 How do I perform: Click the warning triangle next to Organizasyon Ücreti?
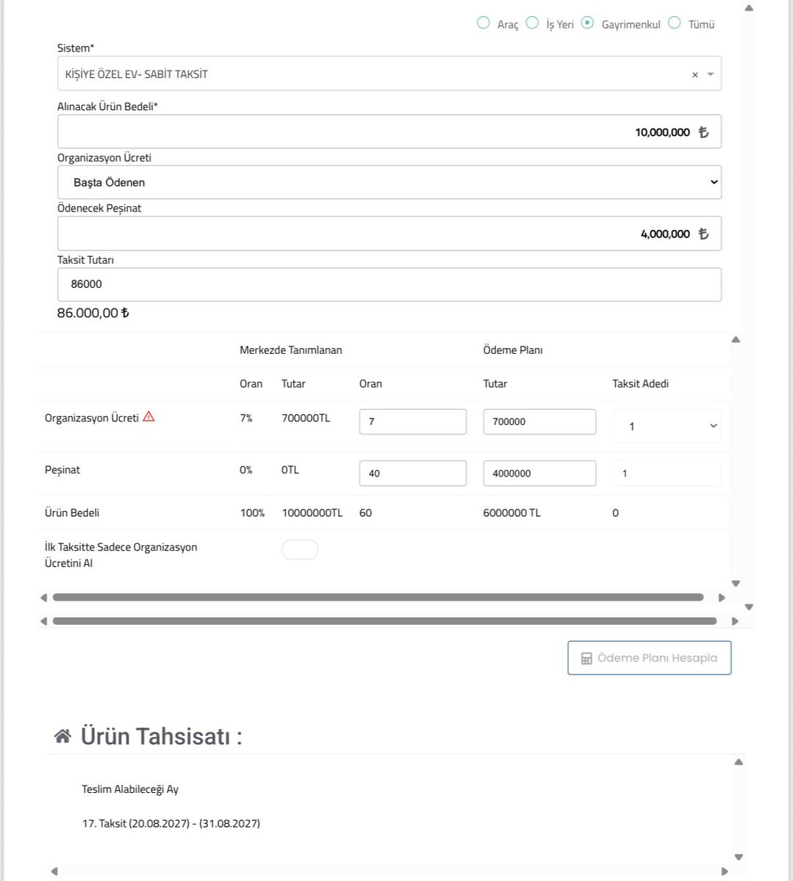[148, 417]
